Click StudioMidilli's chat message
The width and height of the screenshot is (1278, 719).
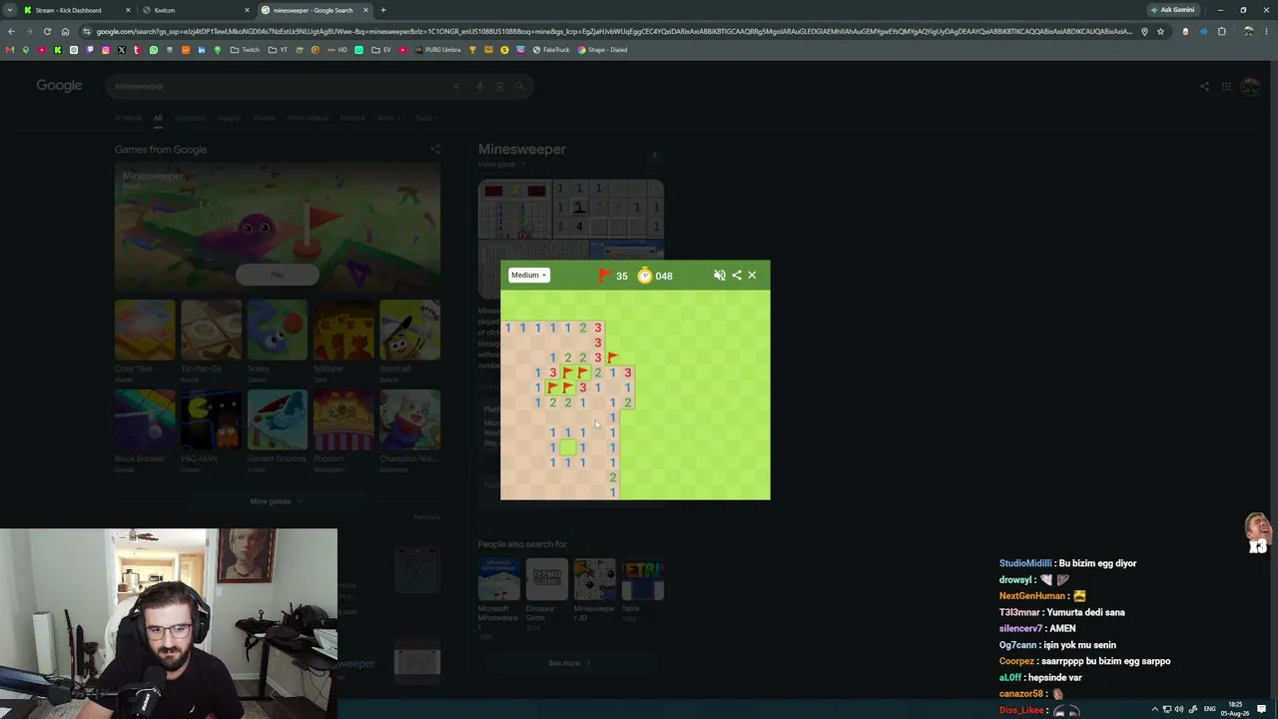pos(1096,563)
